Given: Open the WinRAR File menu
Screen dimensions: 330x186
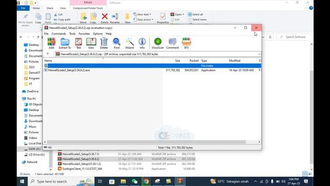Looking at the screenshot, I should 46,34.
